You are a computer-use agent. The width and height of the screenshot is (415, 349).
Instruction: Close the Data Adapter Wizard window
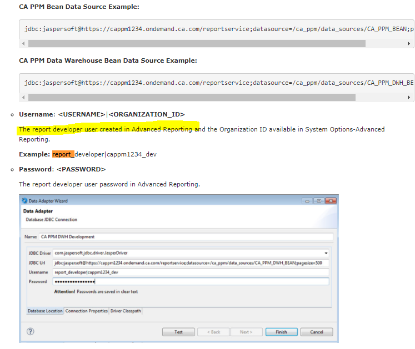click(331, 201)
